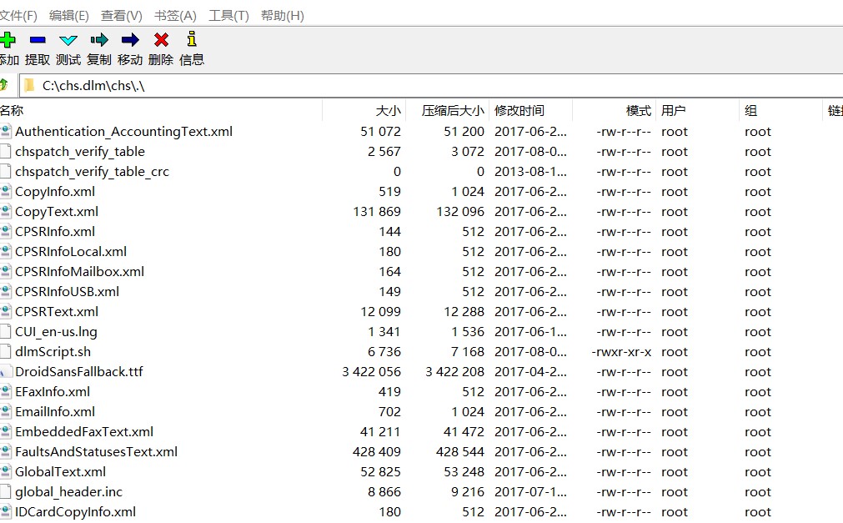
Task: Click the packed size 132 096
Action: click(460, 212)
